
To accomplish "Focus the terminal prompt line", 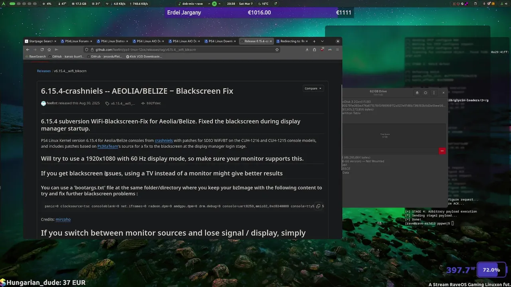I will click(429, 224).
